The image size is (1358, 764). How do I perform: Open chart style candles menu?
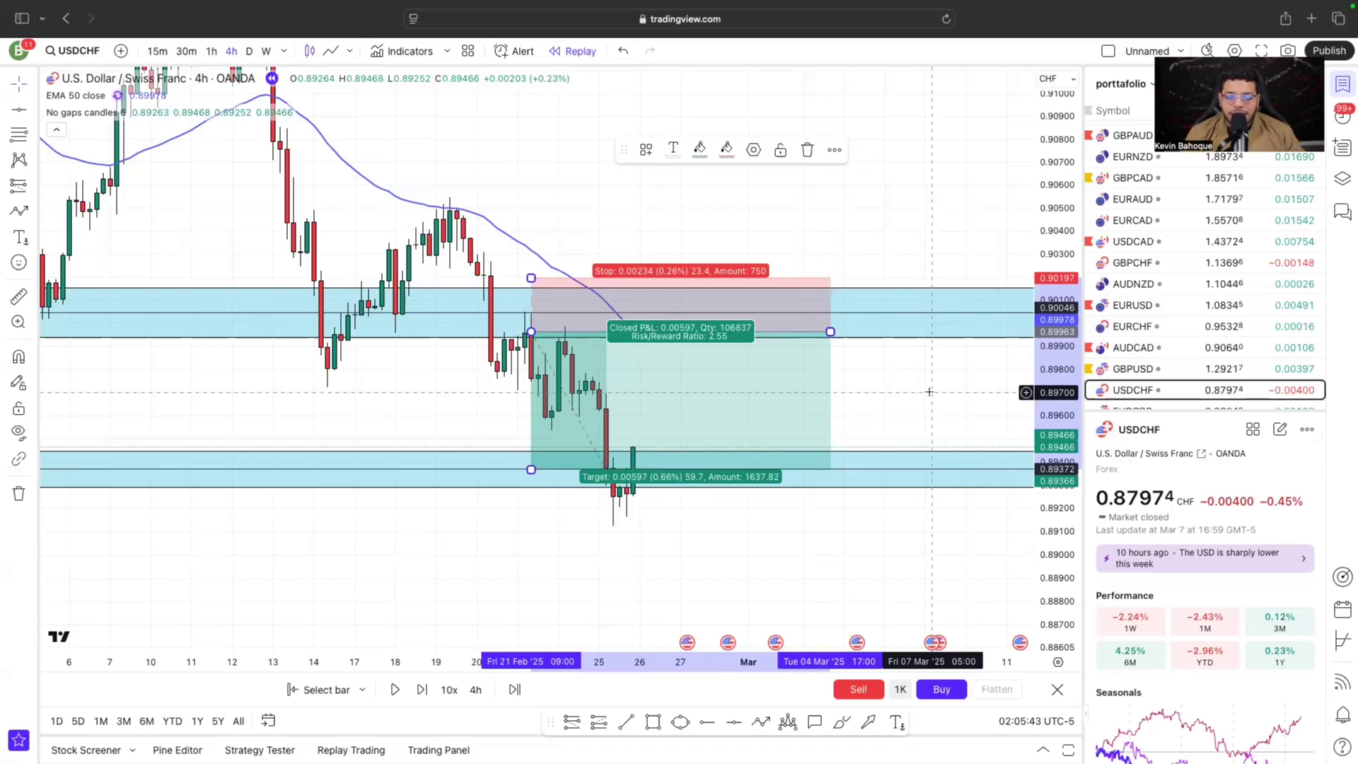point(310,51)
